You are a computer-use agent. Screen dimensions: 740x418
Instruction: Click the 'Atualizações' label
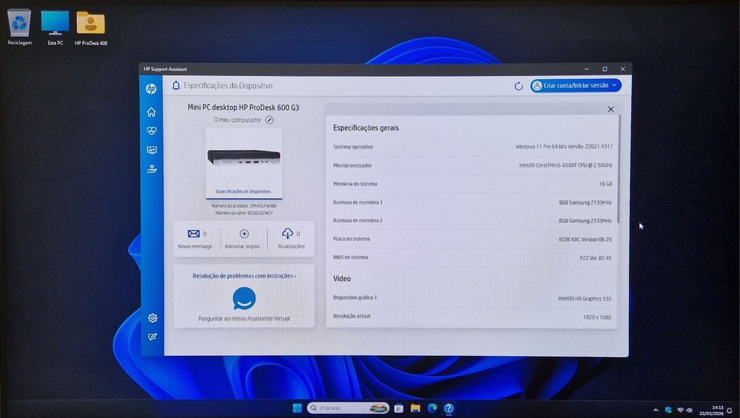(x=291, y=247)
